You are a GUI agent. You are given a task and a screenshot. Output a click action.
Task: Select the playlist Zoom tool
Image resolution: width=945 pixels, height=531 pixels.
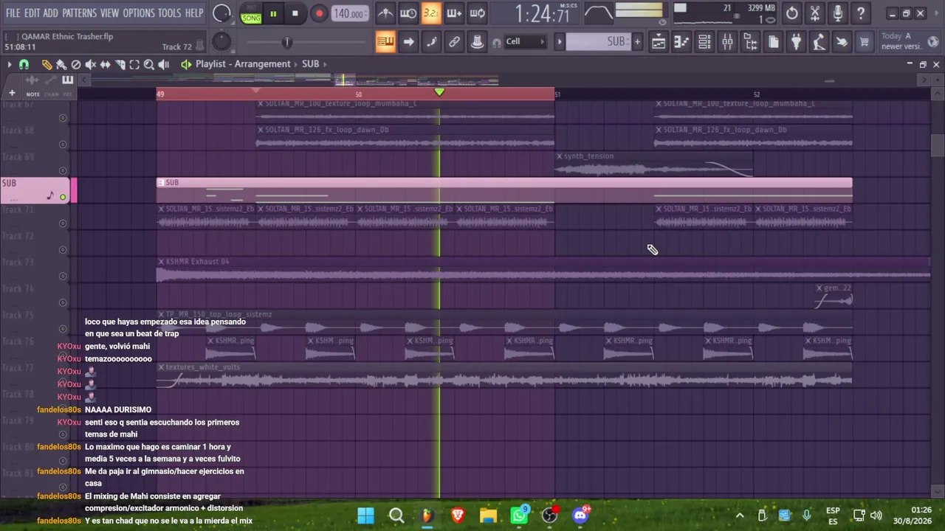(148, 65)
